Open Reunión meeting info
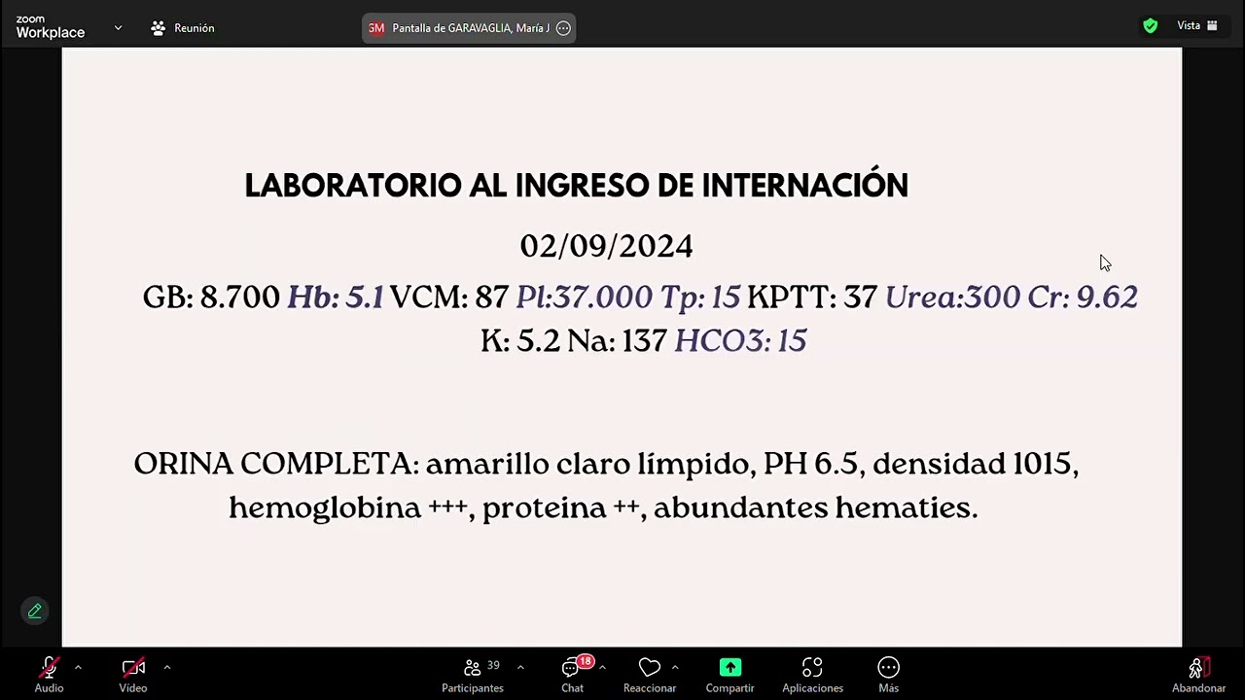 183,28
